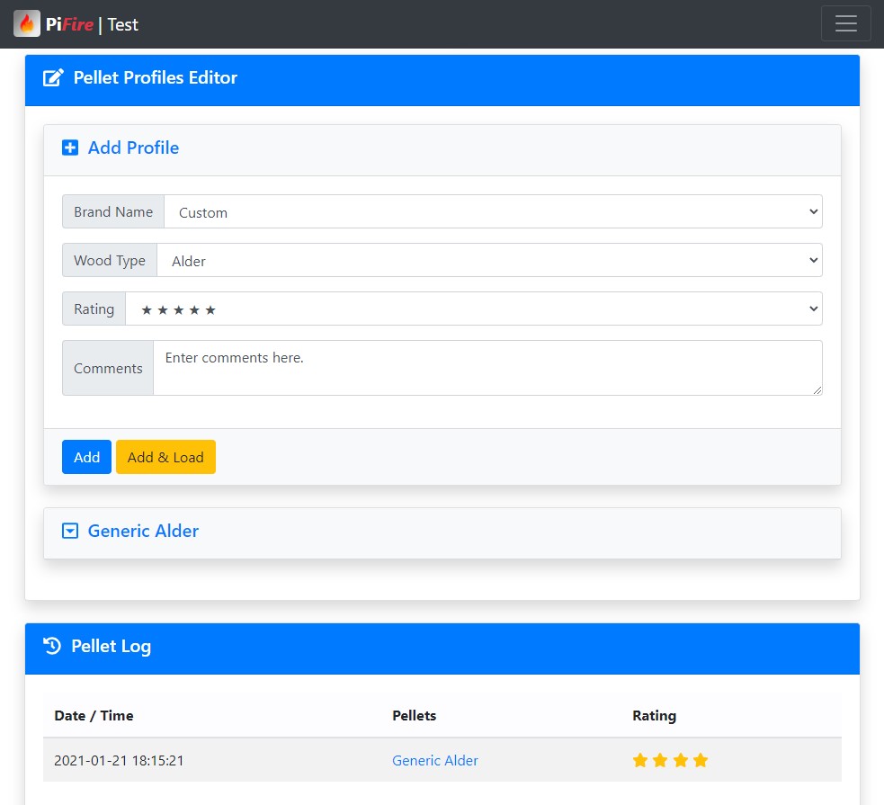884x805 pixels.
Task: Open the navigation hamburger menu
Action: pyautogui.click(x=845, y=23)
